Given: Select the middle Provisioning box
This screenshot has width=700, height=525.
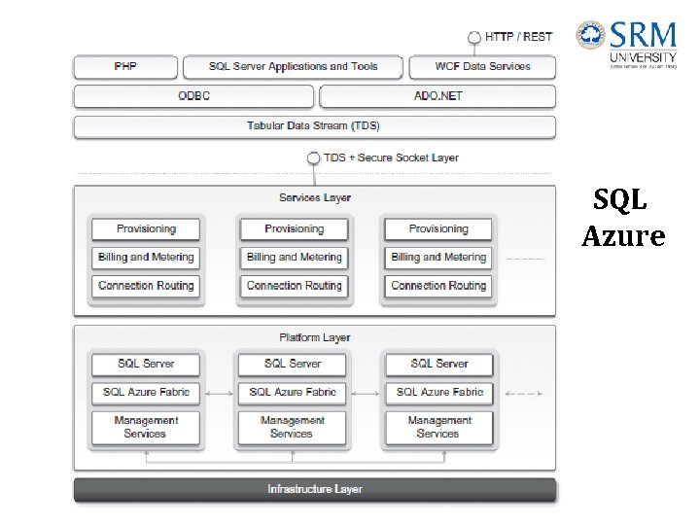Looking at the screenshot, I should pyautogui.click(x=294, y=229).
